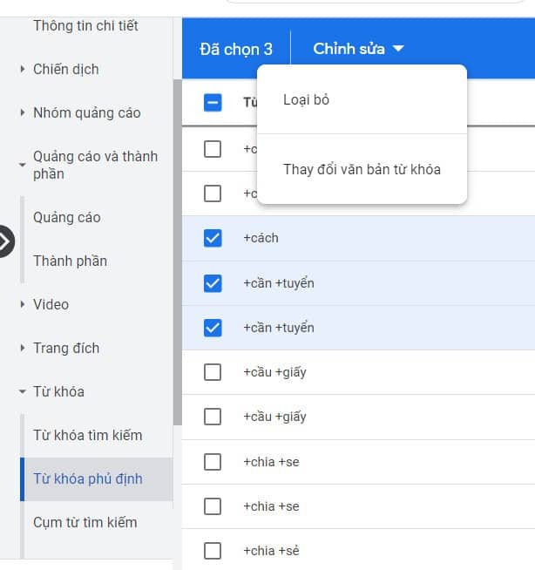
Task: Uncheck the +cách keyword checkbox
Action: [213, 238]
